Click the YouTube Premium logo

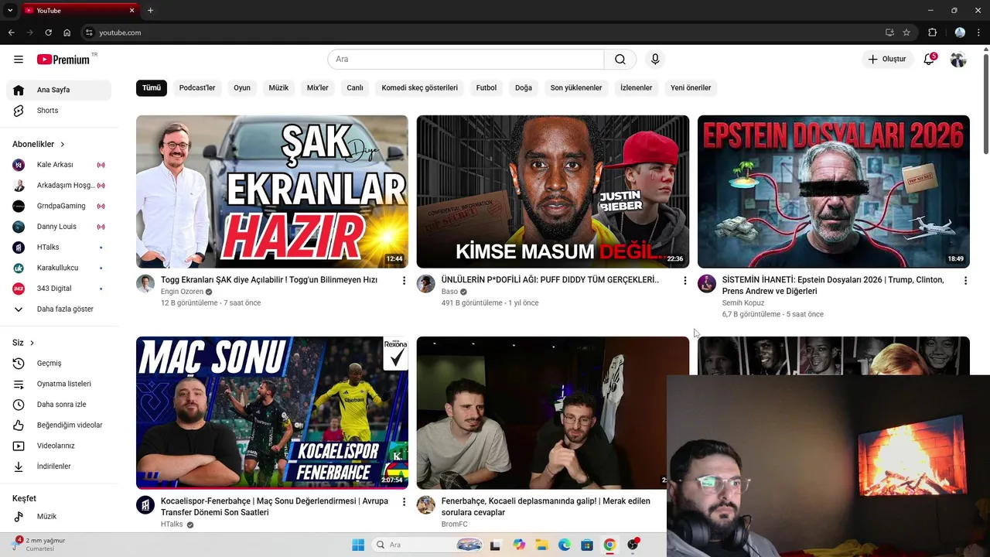63,60
